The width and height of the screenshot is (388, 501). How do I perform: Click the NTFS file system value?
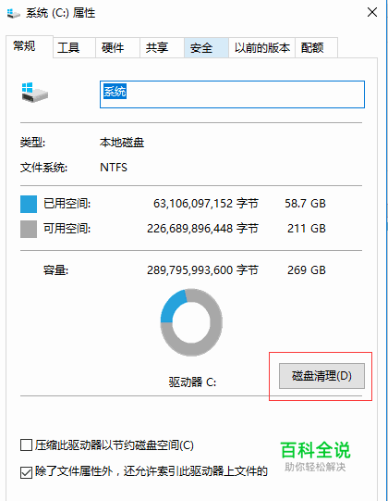pyautogui.click(x=114, y=168)
